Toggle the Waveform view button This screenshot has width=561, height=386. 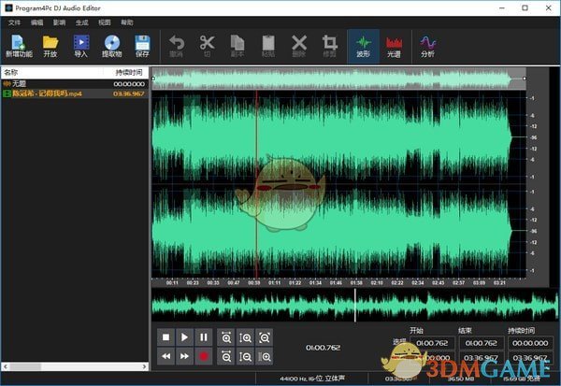[362, 45]
